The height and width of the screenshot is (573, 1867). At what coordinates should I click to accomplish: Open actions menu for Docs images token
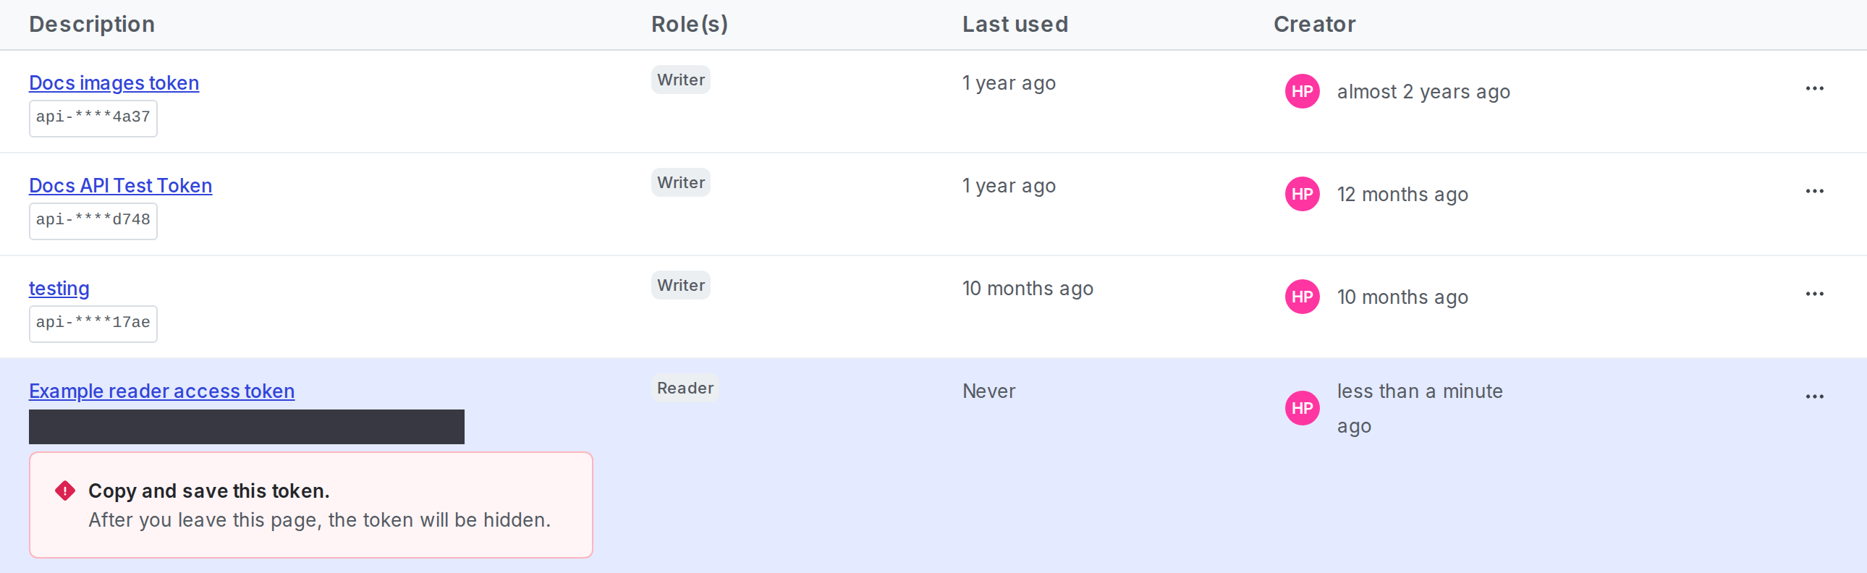click(1814, 88)
